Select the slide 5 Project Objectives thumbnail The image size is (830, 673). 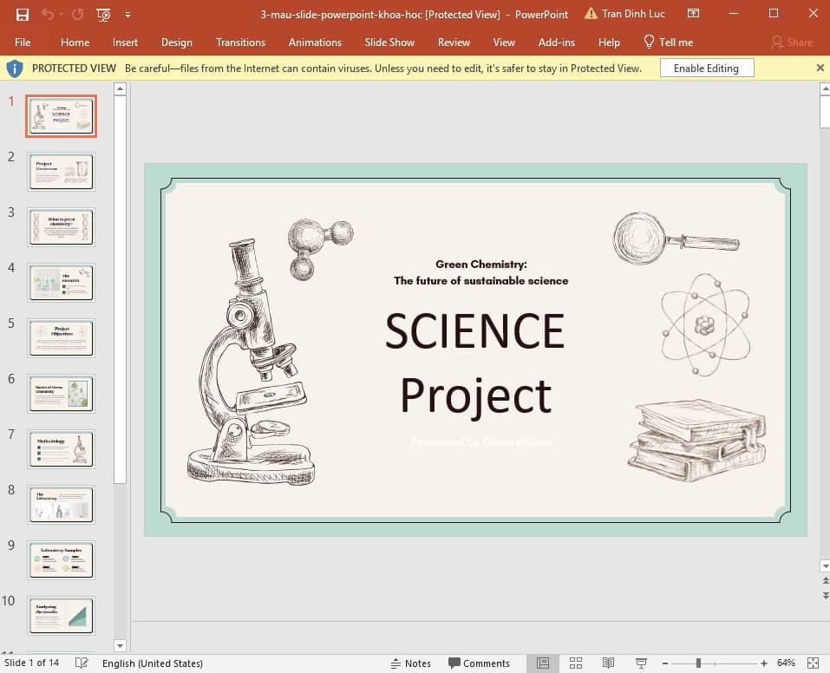[x=61, y=337]
